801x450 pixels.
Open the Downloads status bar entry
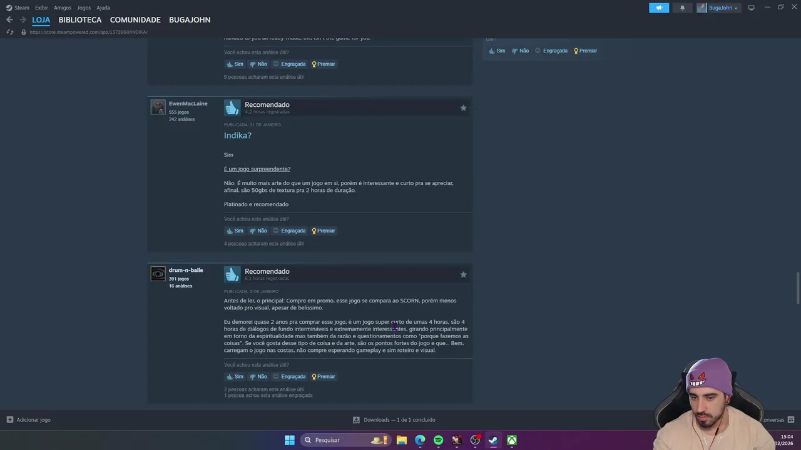point(394,420)
